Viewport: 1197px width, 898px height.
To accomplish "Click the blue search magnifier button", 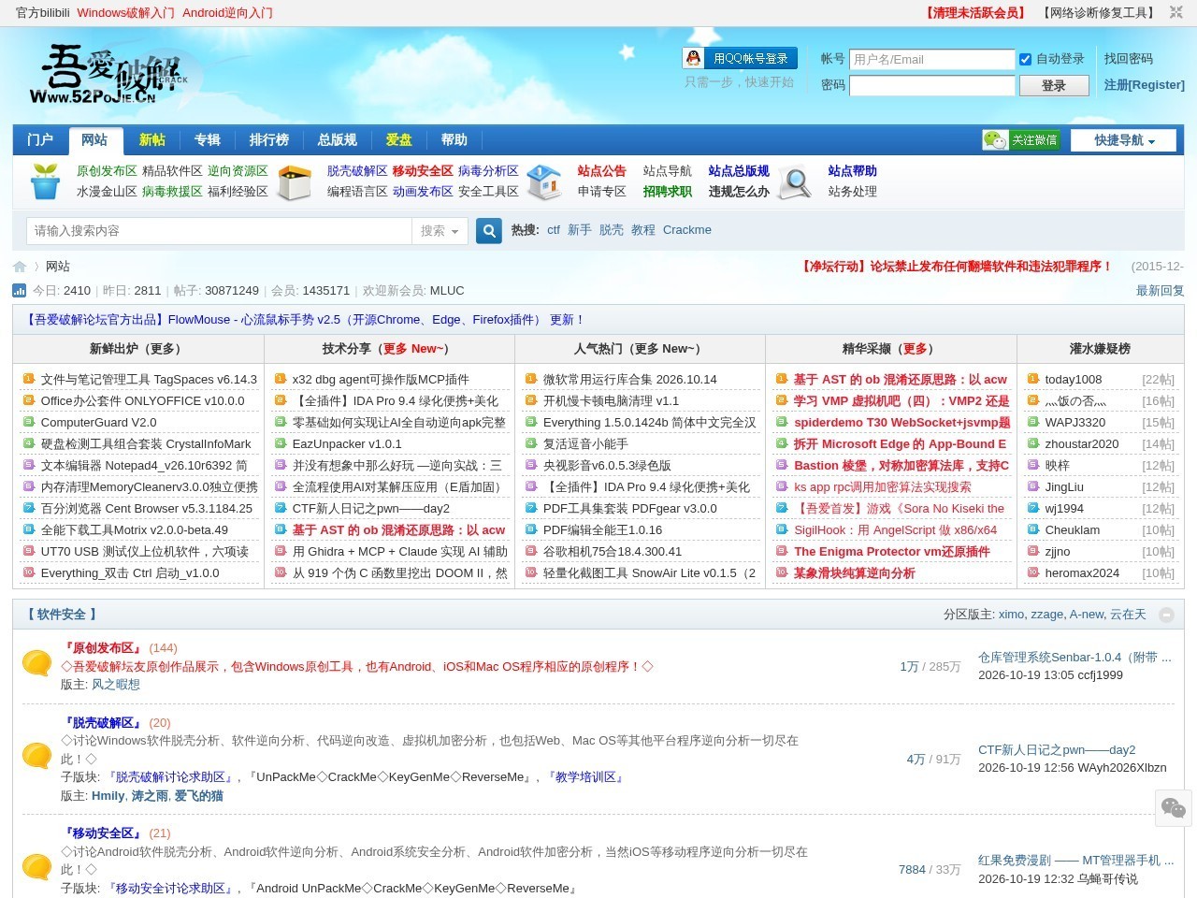I will pos(489,230).
